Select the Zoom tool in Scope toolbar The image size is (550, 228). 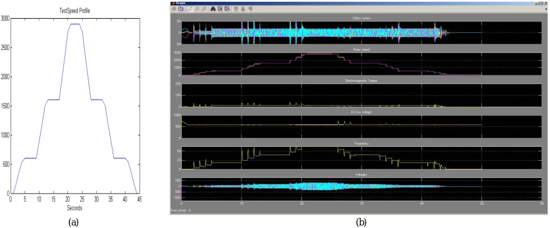pos(190,9)
